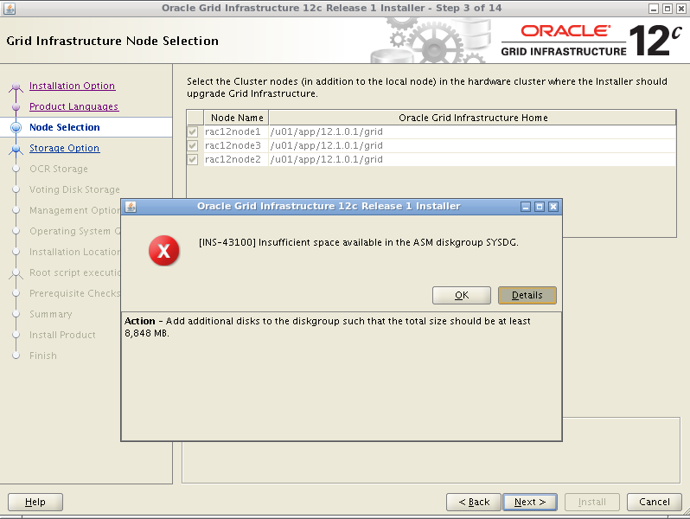Open main installer window menu button
The image size is (690, 519).
[x=8, y=8]
